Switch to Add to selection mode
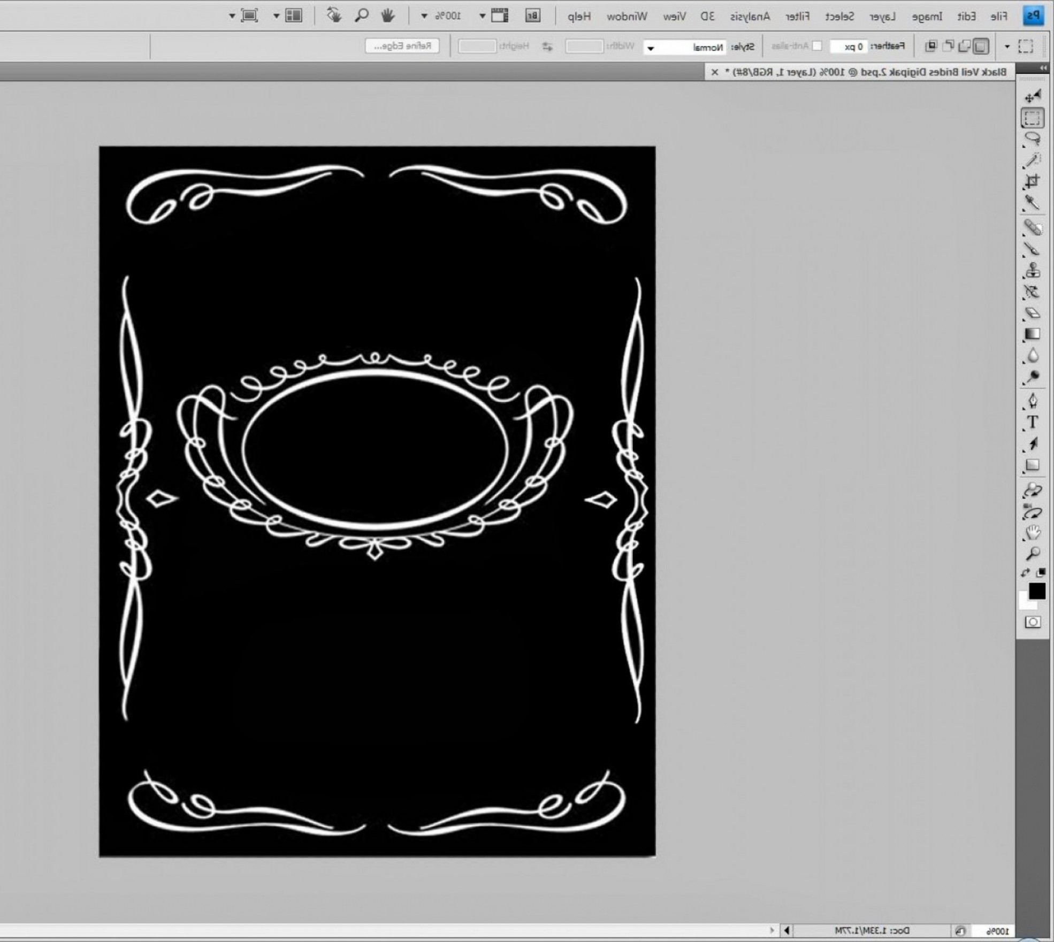1054x942 pixels. click(965, 46)
